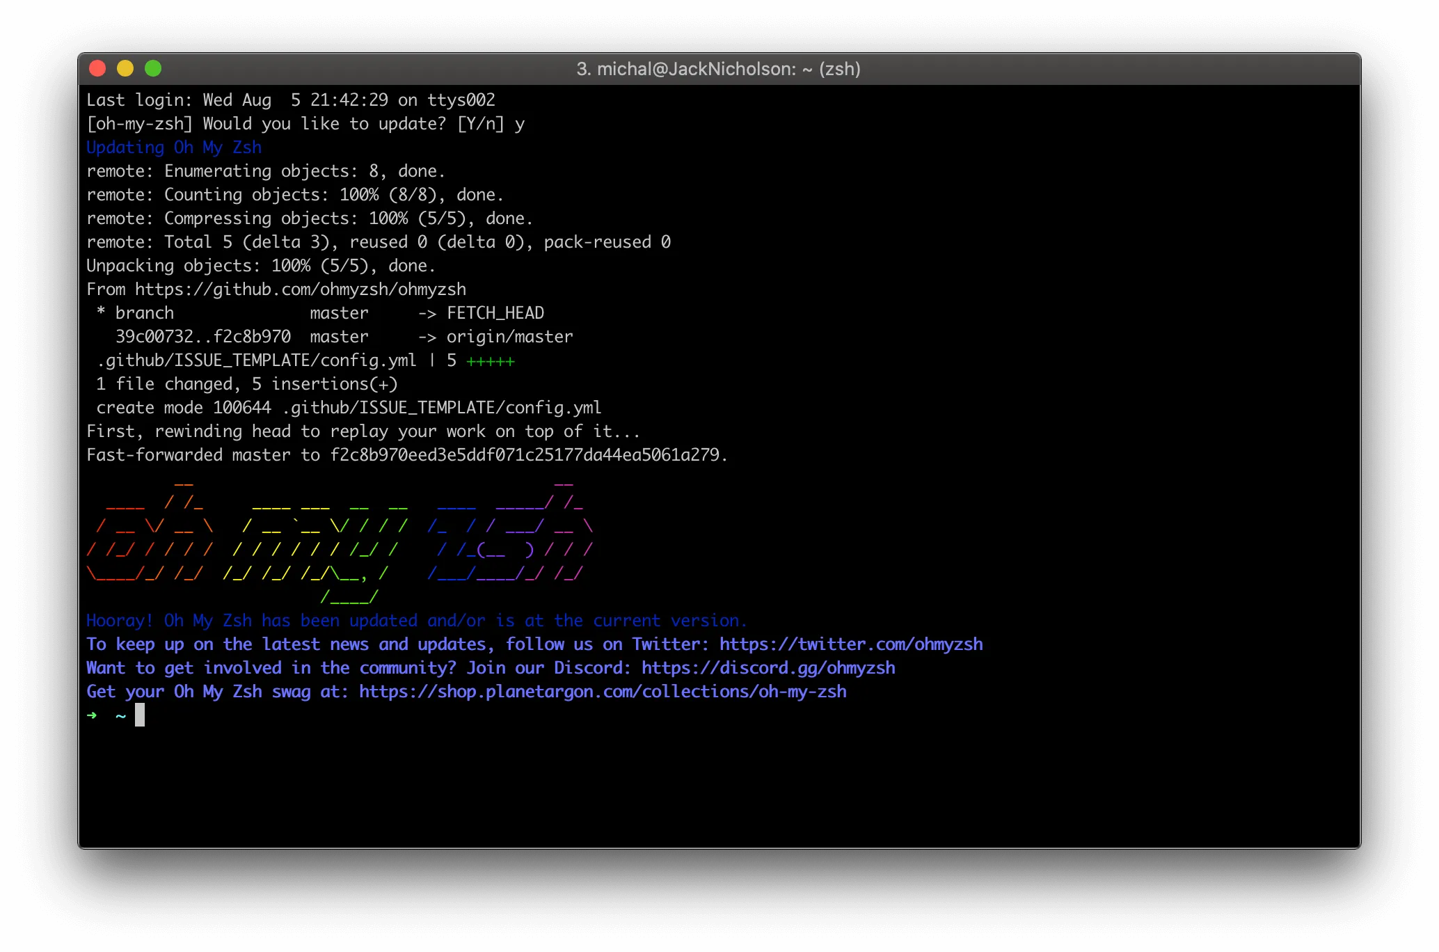Click 'remote: Compressing objects: 100% (5/5)' line
The height and width of the screenshot is (952, 1439).
310,219
